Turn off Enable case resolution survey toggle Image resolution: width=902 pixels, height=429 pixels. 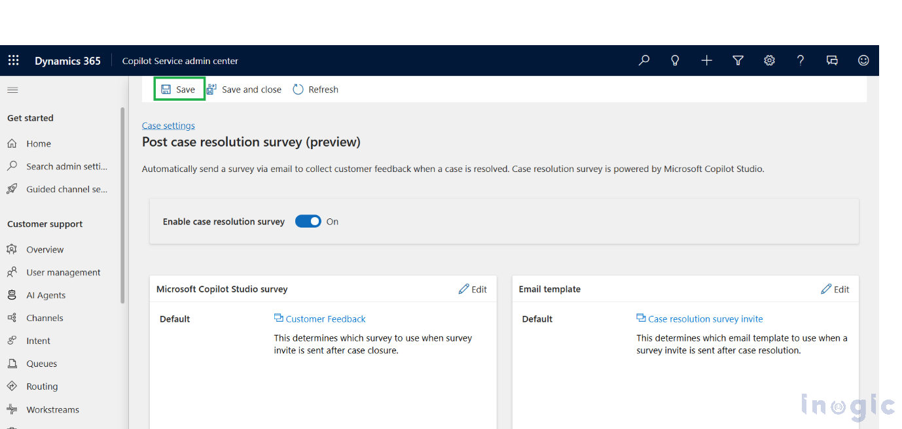(308, 222)
